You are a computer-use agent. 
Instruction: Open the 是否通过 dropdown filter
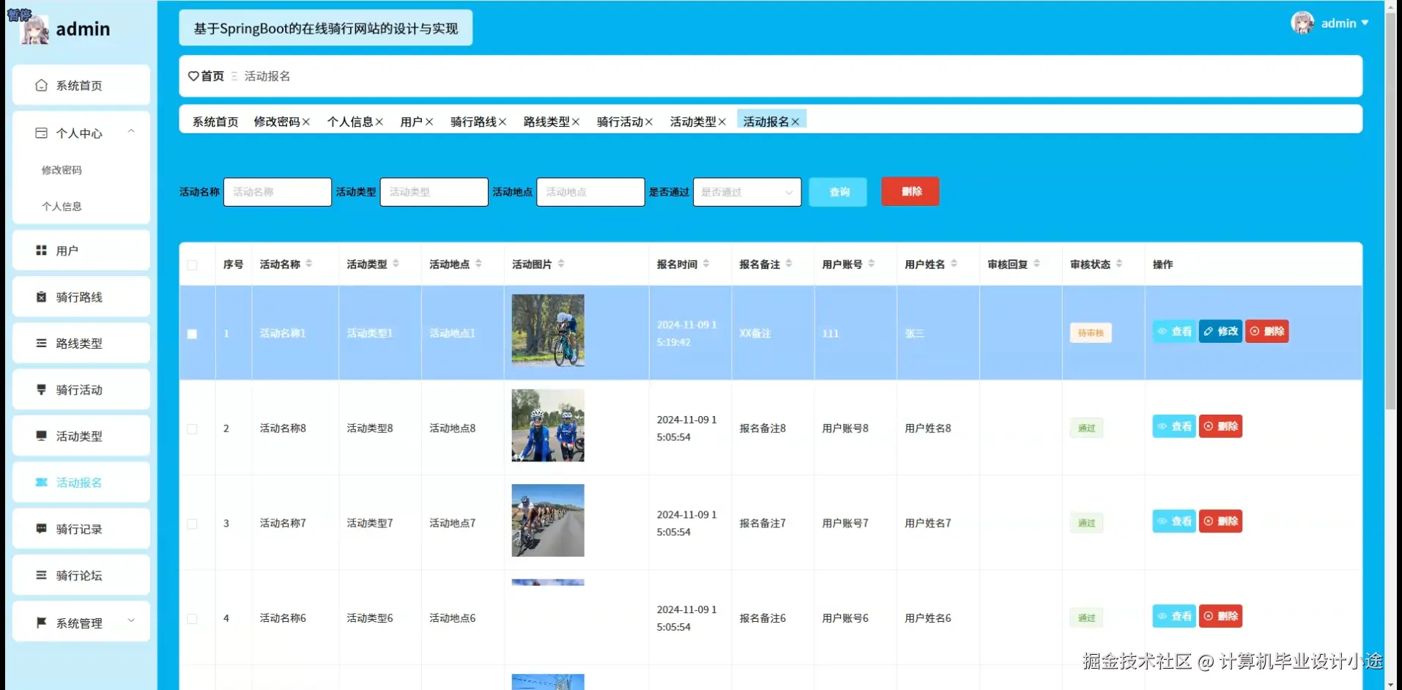tap(746, 192)
